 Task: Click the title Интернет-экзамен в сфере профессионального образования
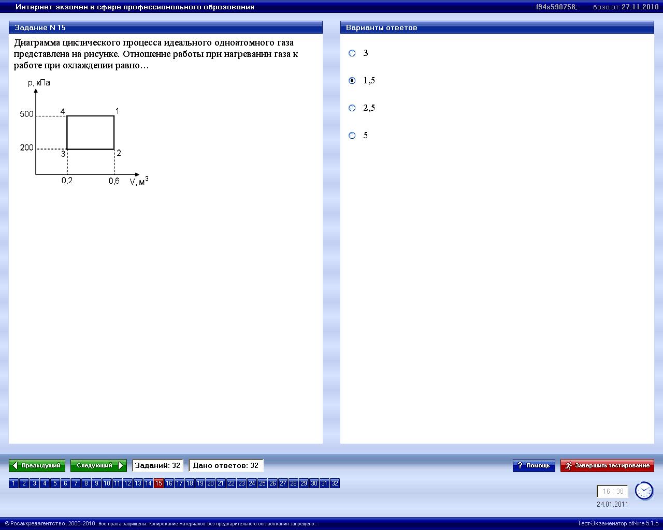pos(135,7)
